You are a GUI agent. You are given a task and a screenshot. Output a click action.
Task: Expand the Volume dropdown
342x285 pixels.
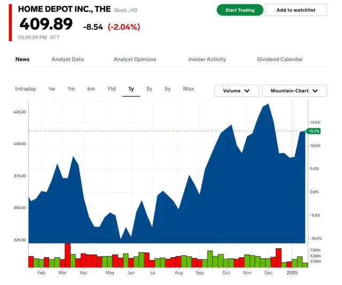[236, 91]
